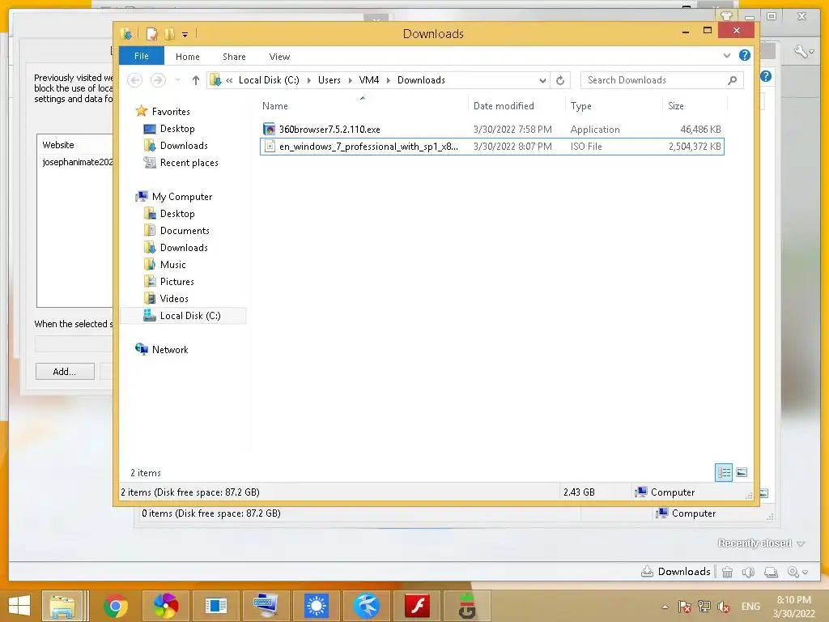The image size is (829, 622).
Task: Click the ISO file icon in the file list
Action: pyautogui.click(x=269, y=147)
